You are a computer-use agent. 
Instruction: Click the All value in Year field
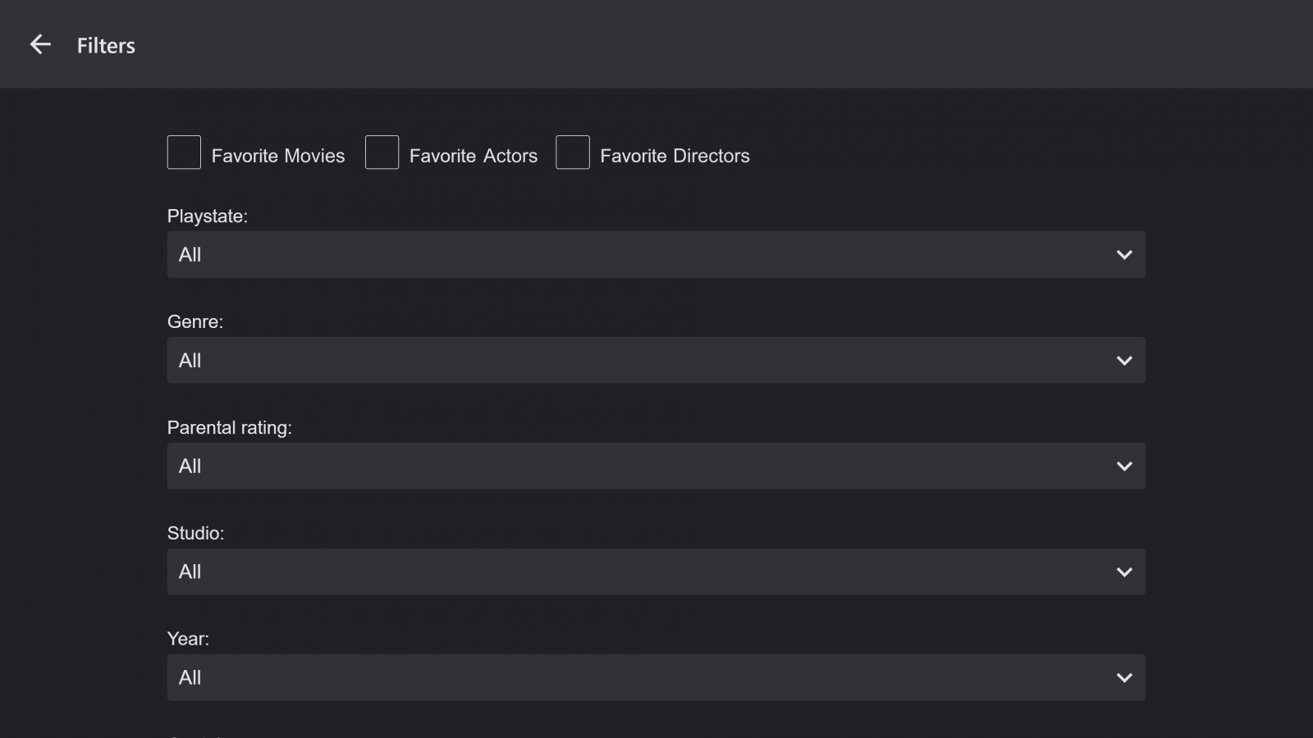click(190, 677)
